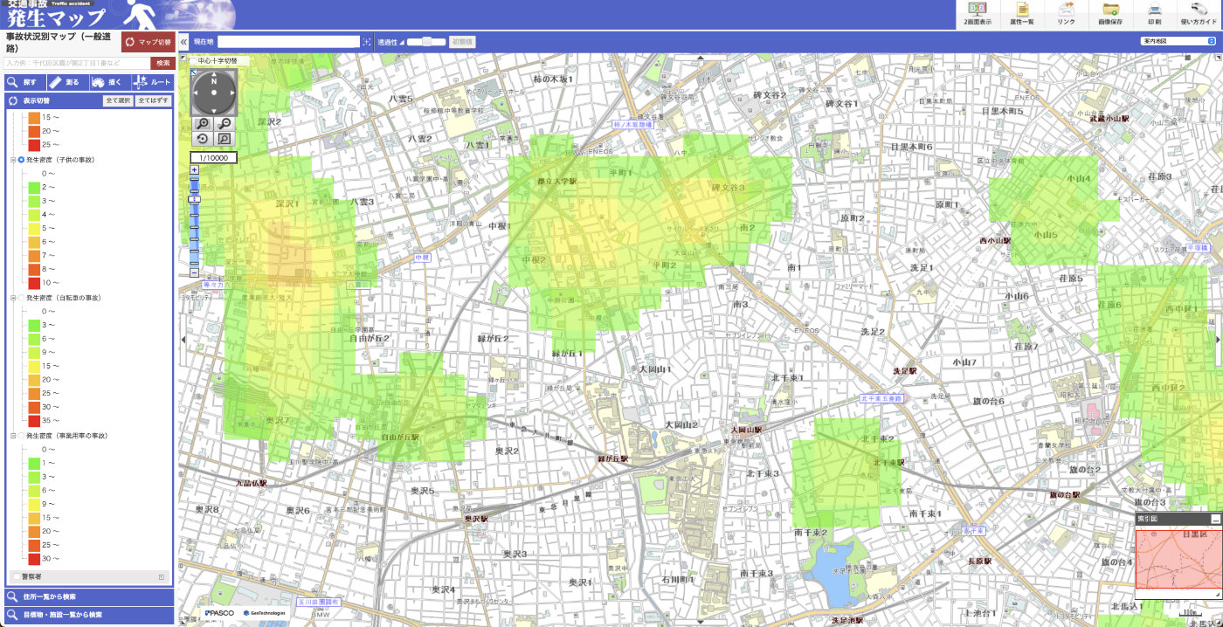Screen dimensions: 1223x627
Task: Open the 案内地図 basemap dropdown
Action: pyautogui.click(x=1177, y=41)
